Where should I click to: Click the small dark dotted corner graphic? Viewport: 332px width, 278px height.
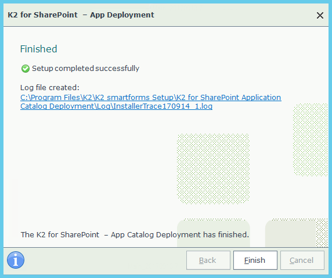pos(322,233)
